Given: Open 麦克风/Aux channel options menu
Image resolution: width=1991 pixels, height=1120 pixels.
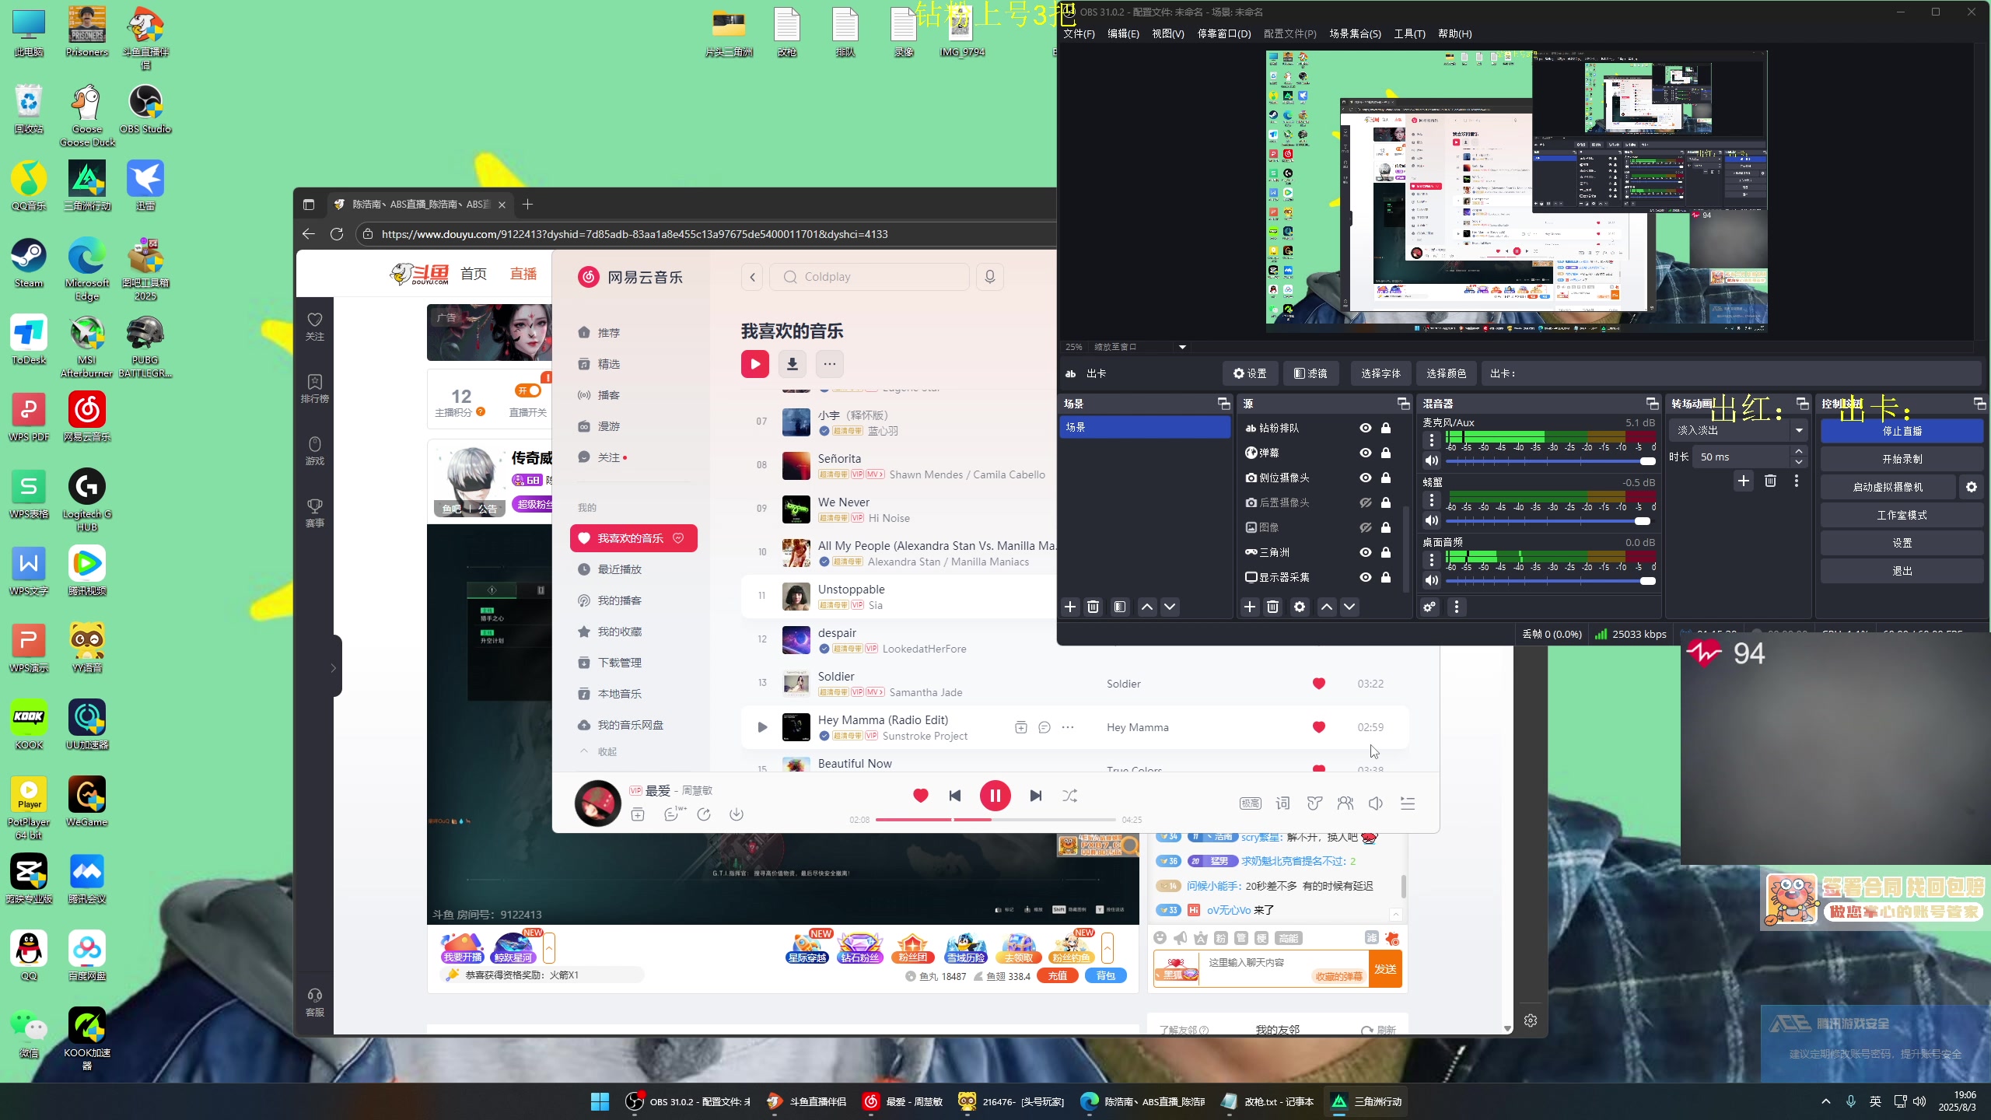Looking at the screenshot, I should pos(1432,440).
